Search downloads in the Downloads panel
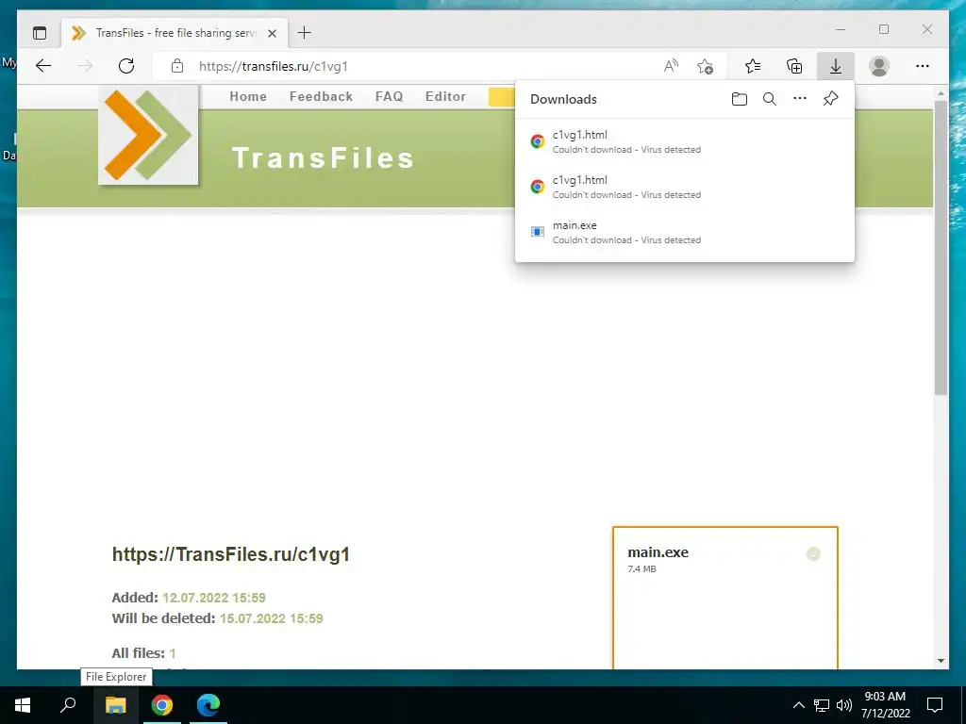 [x=770, y=99]
